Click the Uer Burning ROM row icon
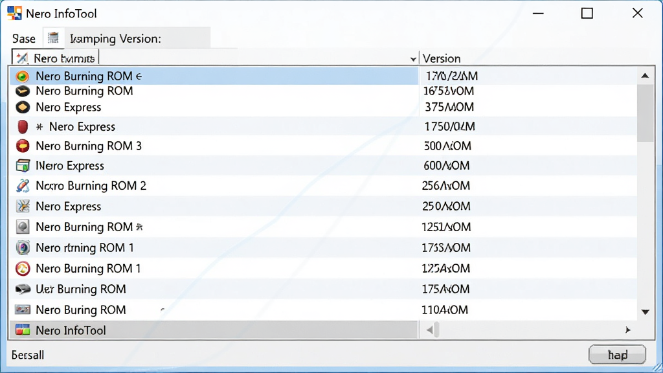The height and width of the screenshot is (373, 663). [23, 289]
